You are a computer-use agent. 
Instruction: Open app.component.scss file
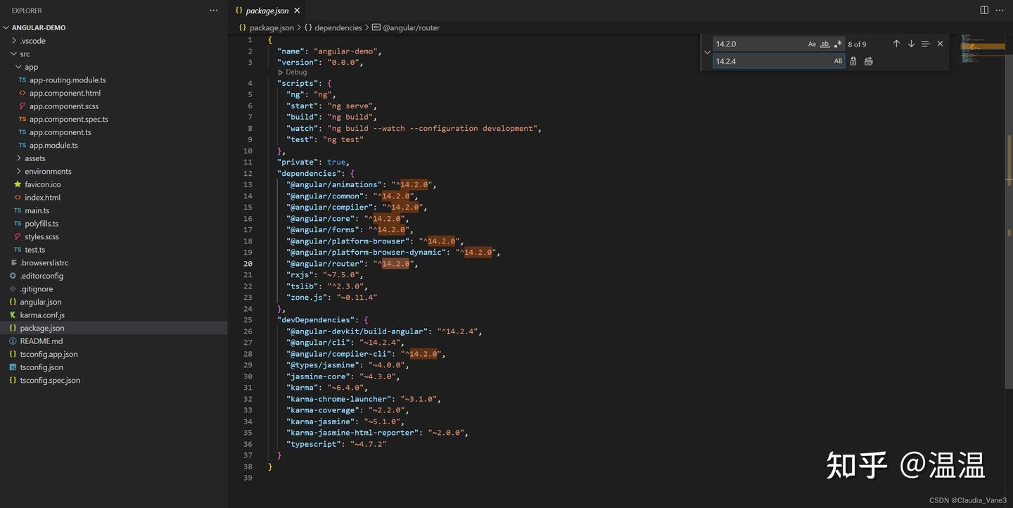(113, 106)
